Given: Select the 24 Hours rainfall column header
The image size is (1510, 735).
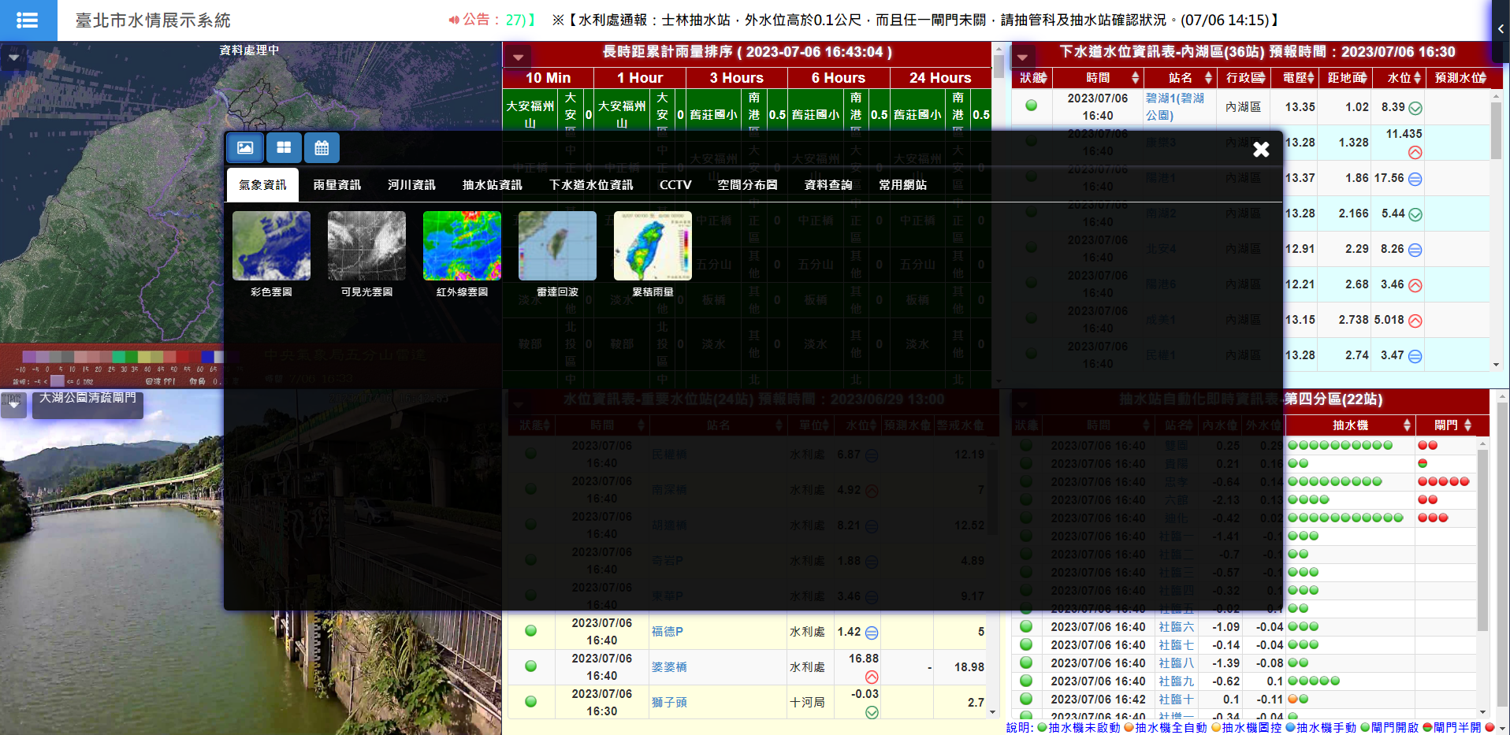Looking at the screenshot, I should pos(940,78).
